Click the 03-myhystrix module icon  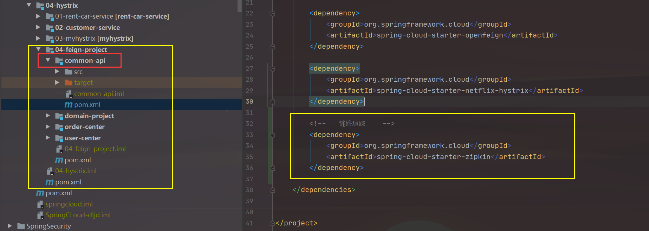pyautogui.click(x=50, y=39)
